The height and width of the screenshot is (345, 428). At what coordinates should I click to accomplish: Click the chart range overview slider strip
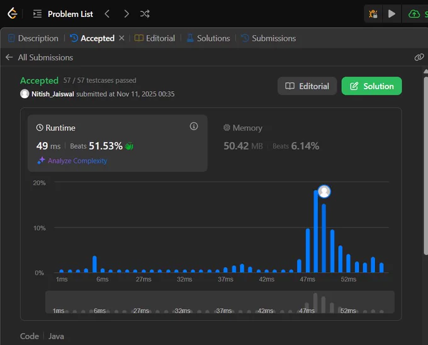point(220,302)
